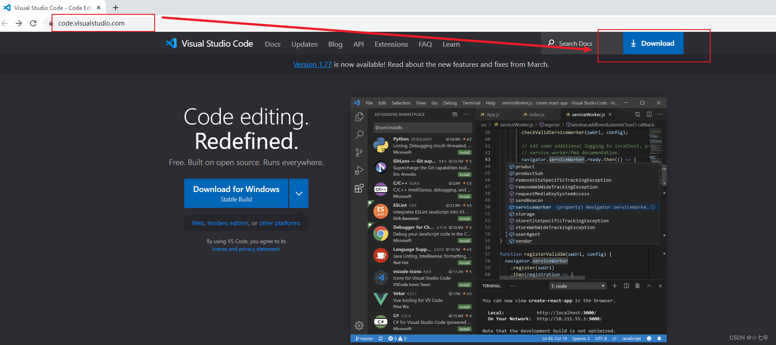Click the blue Download button in the header
Image resolution: width=776 pixels, height=345 pixels.
point(653,43)
